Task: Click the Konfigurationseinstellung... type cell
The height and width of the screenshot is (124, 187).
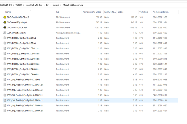Action: (x=68, y=33)
